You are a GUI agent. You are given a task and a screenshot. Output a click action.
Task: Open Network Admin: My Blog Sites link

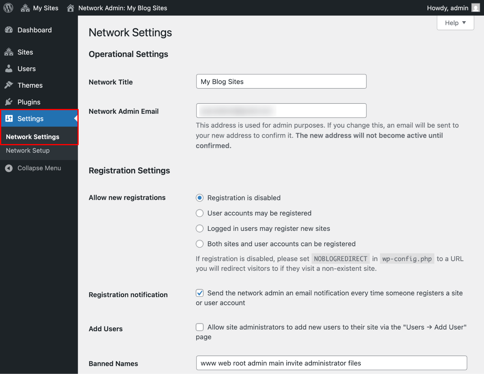pyautogui.click(x=117, y=8)
